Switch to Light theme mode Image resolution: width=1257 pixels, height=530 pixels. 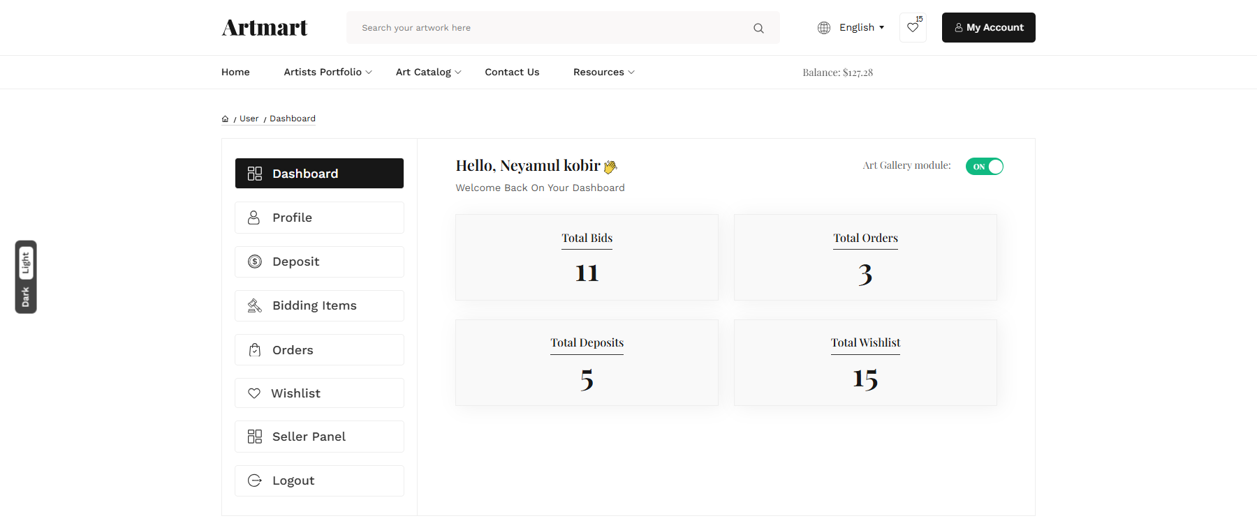click(x=26, y=263)
